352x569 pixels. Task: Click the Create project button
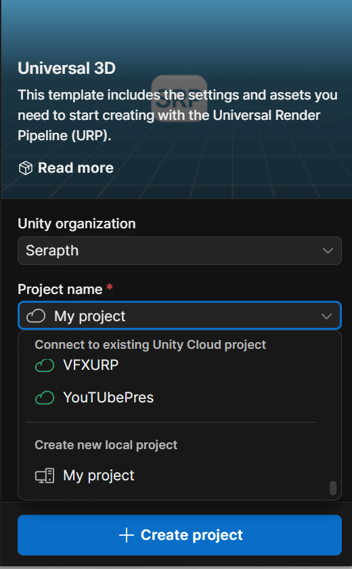179,535
